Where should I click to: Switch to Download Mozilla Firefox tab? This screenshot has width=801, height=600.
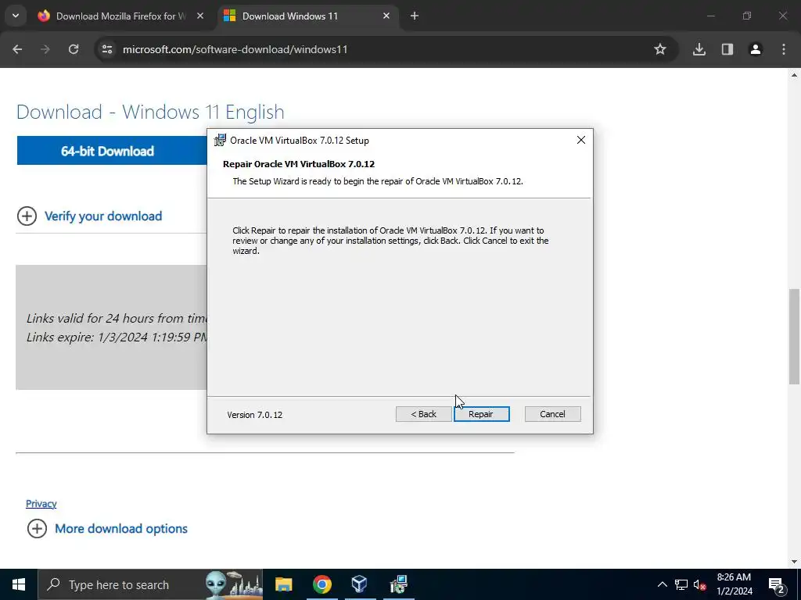point(120,16)
